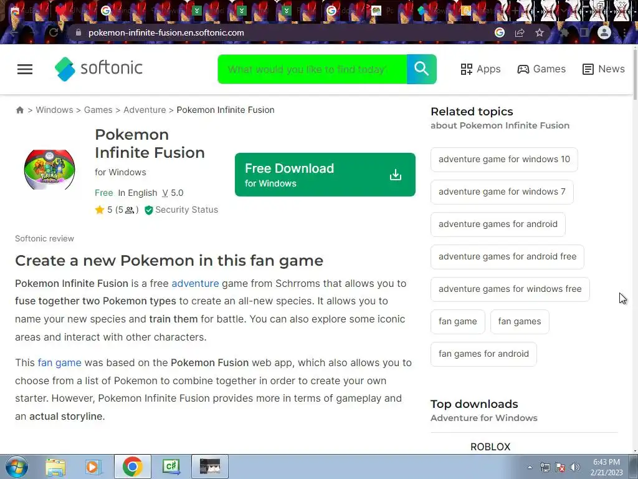The width and height of the screenshot is (638, 479).
Task: Select the 'fan games' topic tag
Action: pyautogui.click(x=520, y=321)
